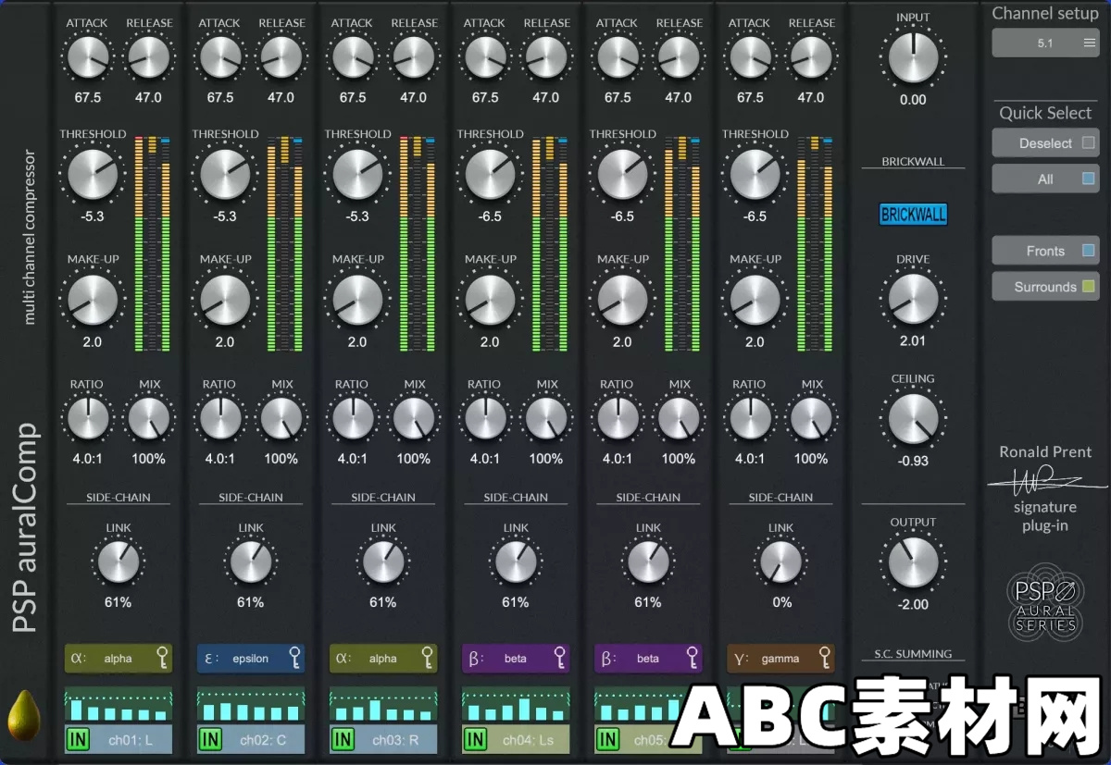
Task: Click the key icon on the gamma group
Action: [827, 659]
